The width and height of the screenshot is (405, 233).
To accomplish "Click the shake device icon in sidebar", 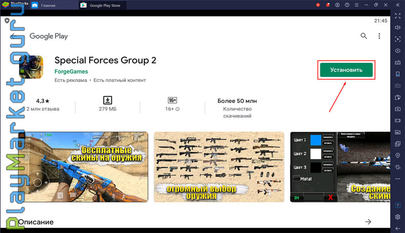I will pos(398,167).
